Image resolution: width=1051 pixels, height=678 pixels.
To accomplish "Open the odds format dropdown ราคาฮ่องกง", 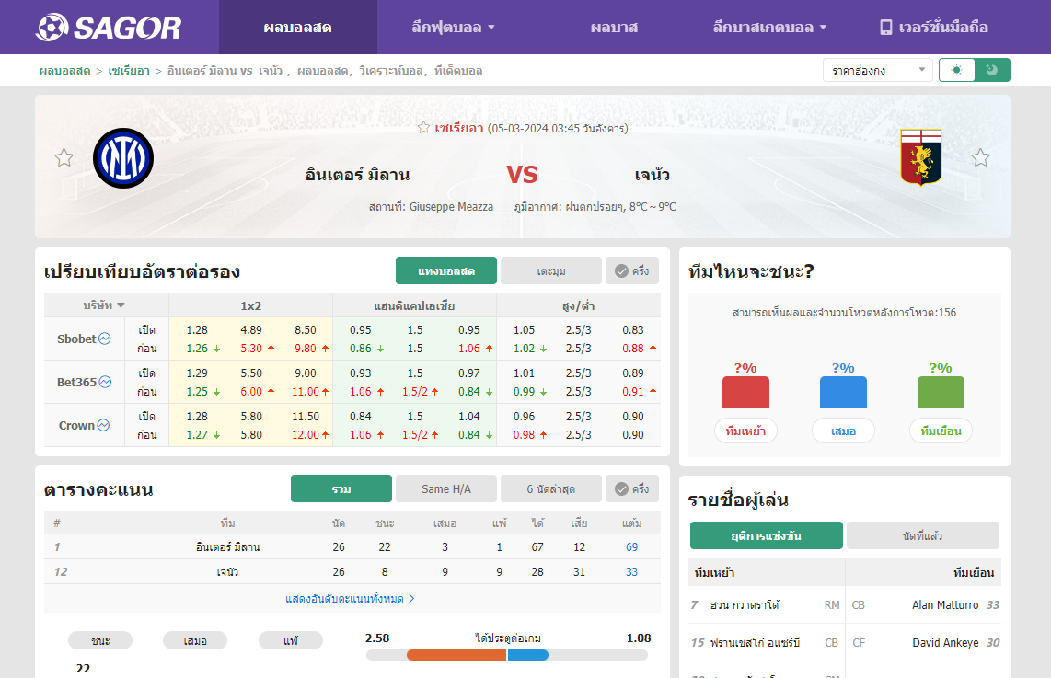I will pos(877,70).
